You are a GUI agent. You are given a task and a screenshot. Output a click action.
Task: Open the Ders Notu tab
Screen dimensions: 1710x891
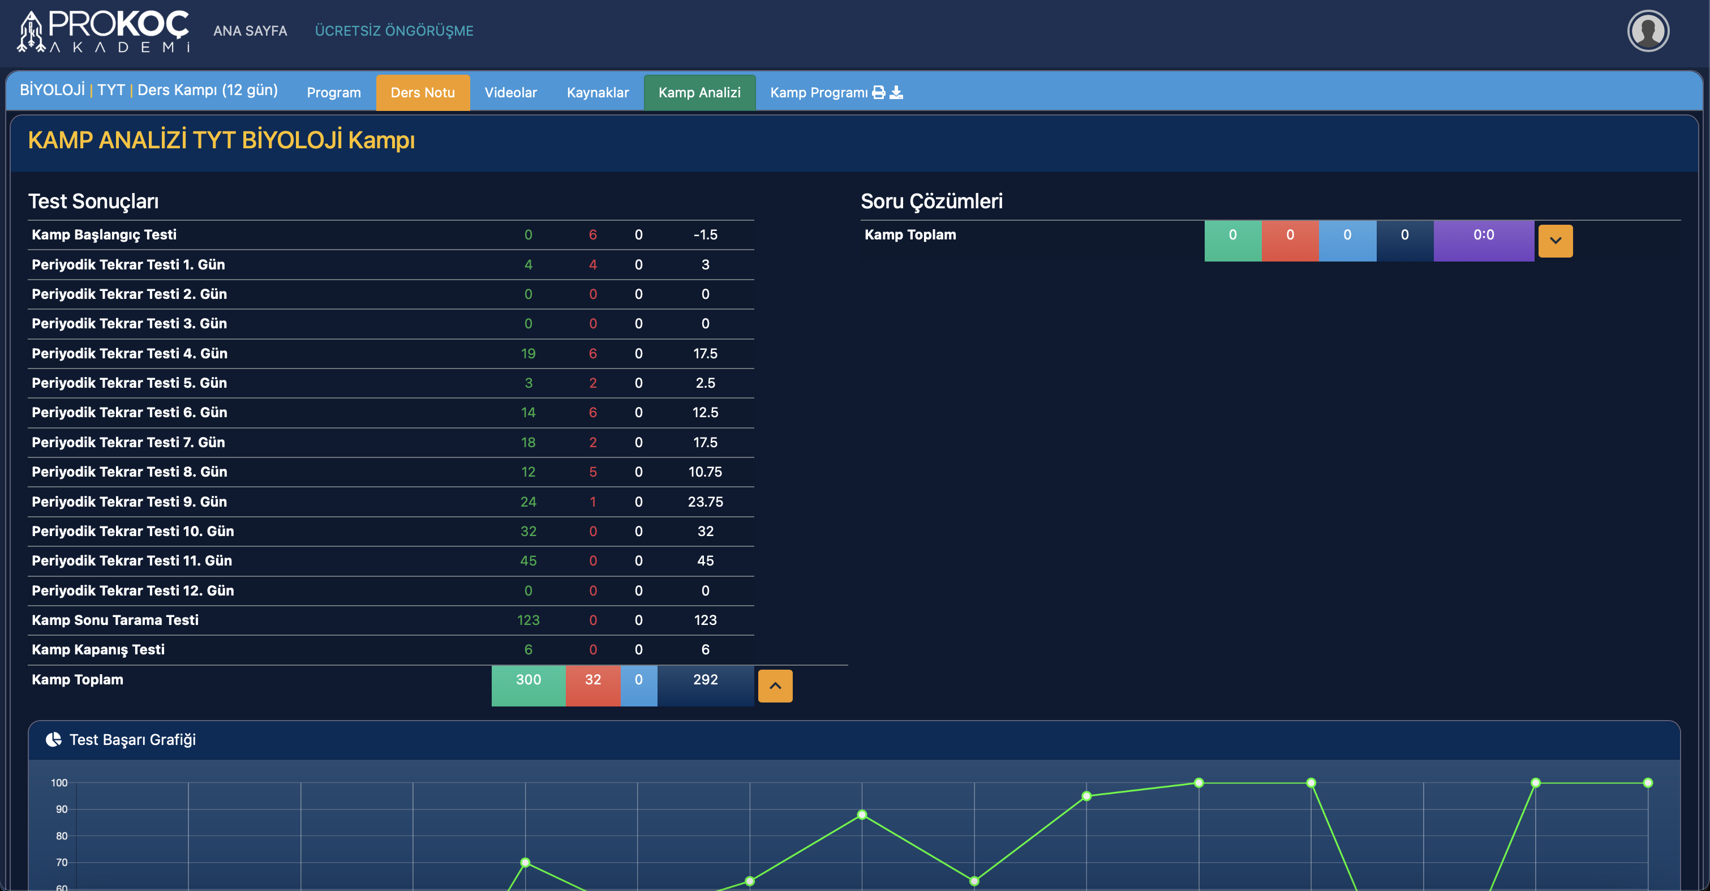[422, 92]
